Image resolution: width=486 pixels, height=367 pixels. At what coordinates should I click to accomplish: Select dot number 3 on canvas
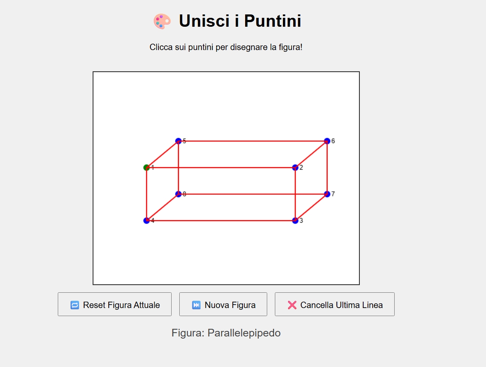coord(295,221)
